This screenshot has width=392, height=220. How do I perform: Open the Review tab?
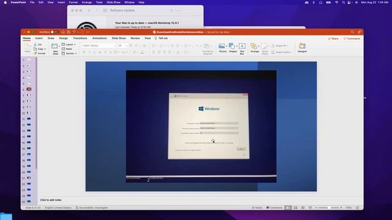[135, 38]
